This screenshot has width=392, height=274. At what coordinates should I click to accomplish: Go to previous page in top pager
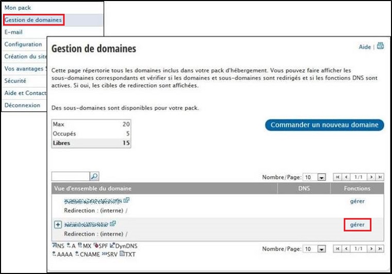click(346, 177)
